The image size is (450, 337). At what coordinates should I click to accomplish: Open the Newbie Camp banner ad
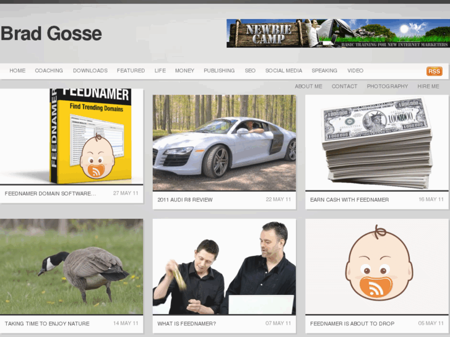coord(338,33)
